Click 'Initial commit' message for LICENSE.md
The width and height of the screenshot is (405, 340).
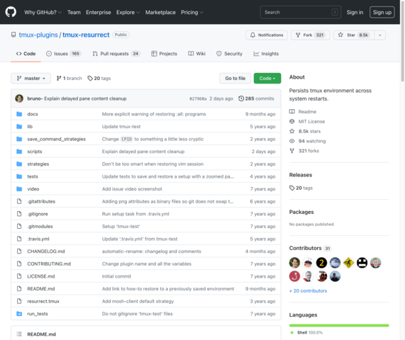(x=116, y=276)
